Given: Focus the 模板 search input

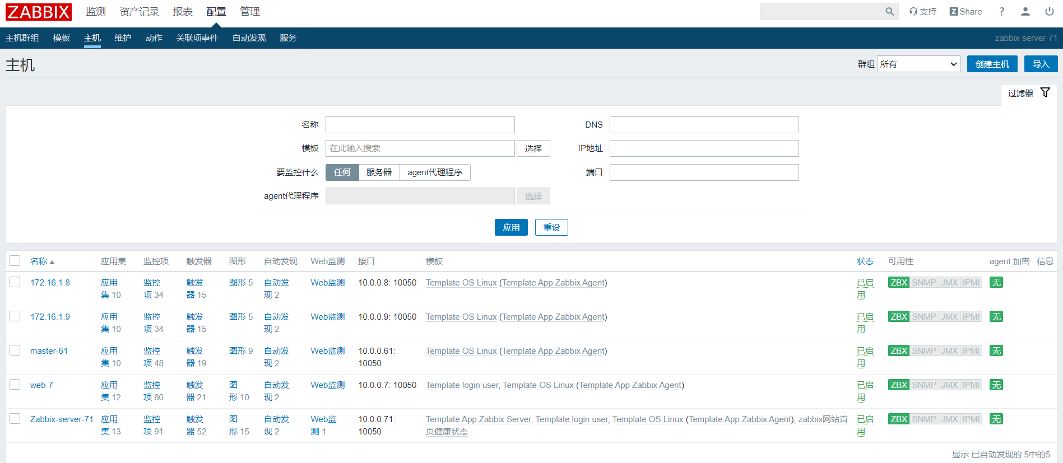Looking at the screenshot, I should [420, 148].
